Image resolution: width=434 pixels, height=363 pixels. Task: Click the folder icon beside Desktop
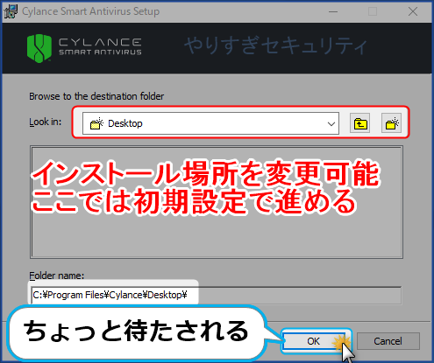pyautogui.click(x=96, y=123)
